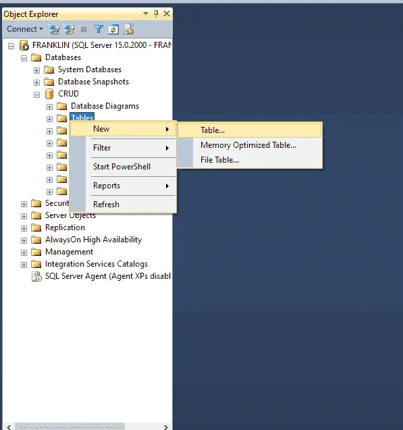The image size is (403, 430).
Task: Click the SQL Server Agent icon
Action: pos(36,276)
